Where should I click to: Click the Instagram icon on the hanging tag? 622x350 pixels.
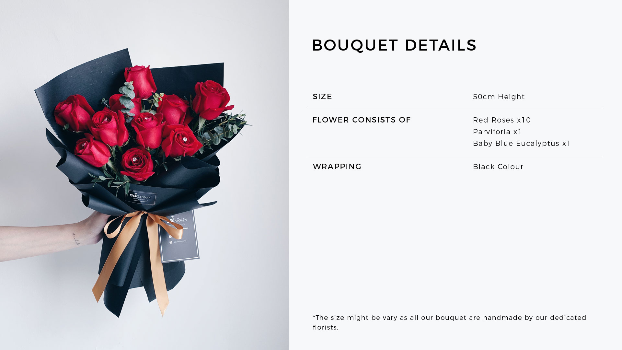(171, 242)
